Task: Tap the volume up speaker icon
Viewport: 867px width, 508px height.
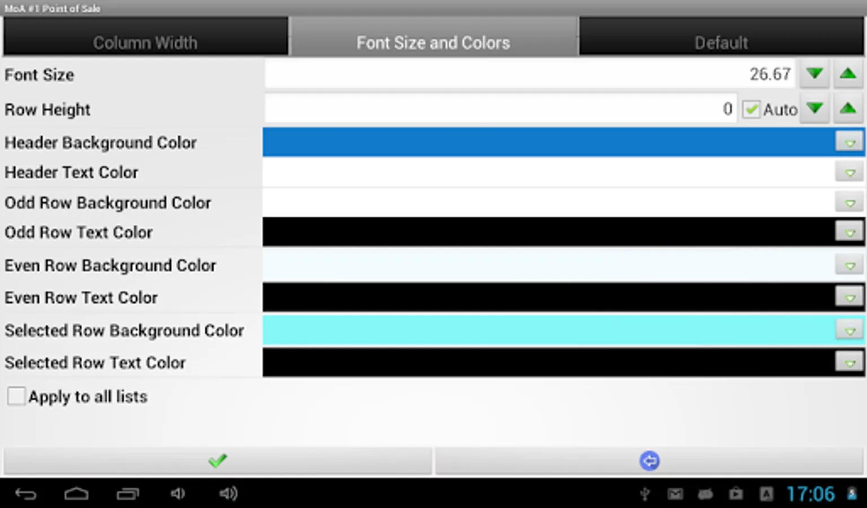Action: tap(229, 494)
